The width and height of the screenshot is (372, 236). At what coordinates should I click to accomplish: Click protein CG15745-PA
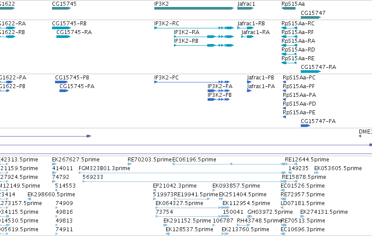[x=77, y=86]
